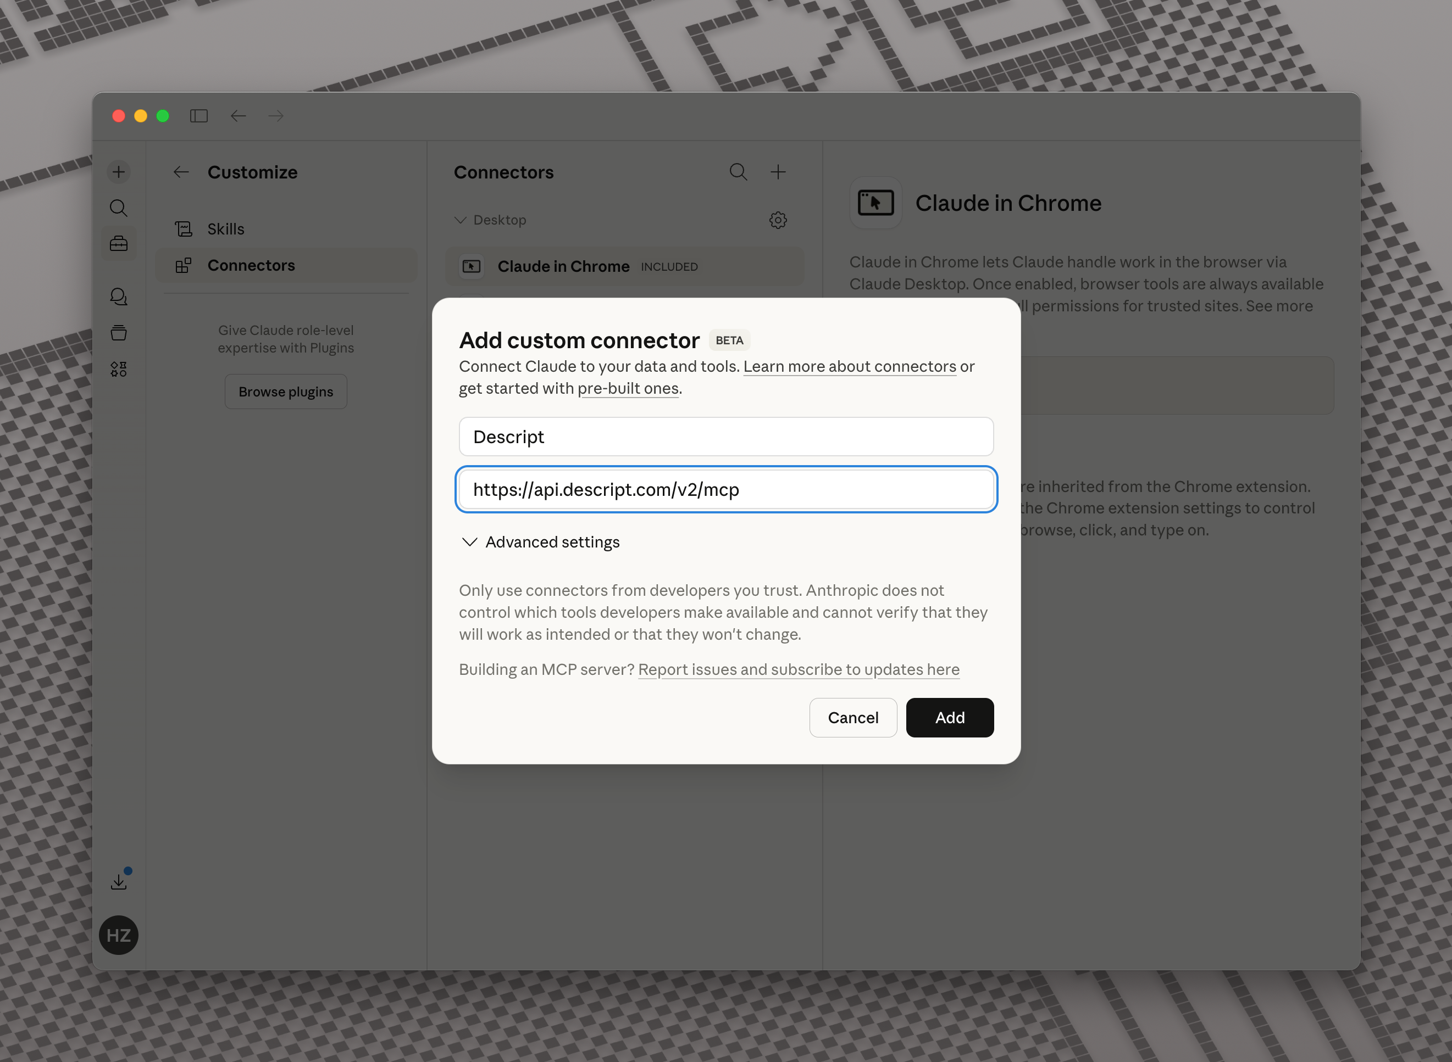Select Skills in the Customize menu

point(225,228)
